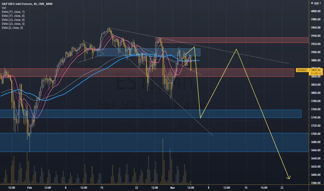This screenshot has width=324, height=191.
Task: Click the 3600.00 level on price scale
Action: 316,175
